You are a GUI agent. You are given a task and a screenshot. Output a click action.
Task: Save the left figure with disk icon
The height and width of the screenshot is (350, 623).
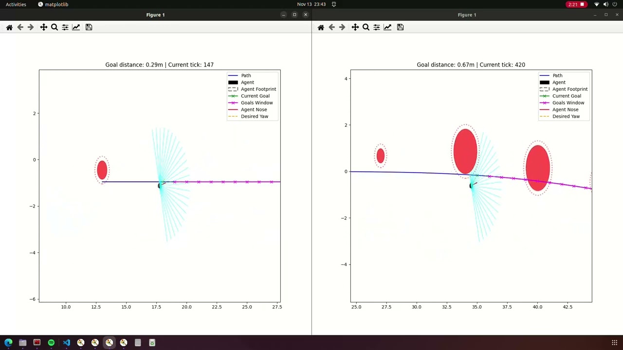click(x=89, y=27)
